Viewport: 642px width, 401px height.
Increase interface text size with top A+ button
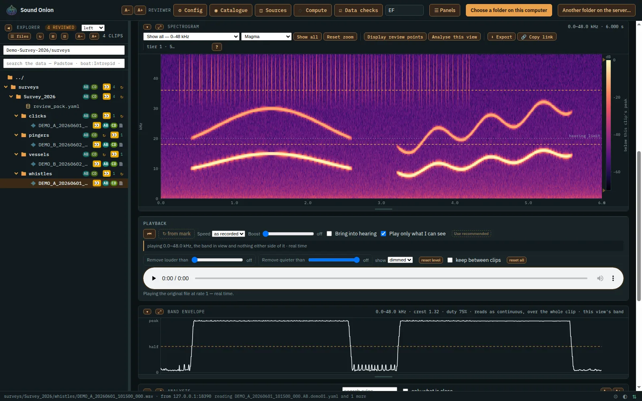(140, 10)
